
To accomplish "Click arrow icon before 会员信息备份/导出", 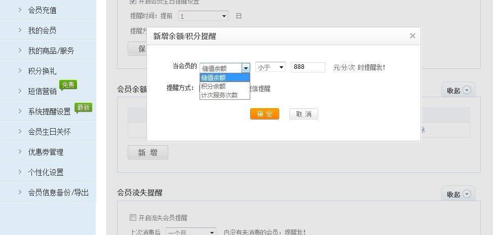I will point(20,192).
